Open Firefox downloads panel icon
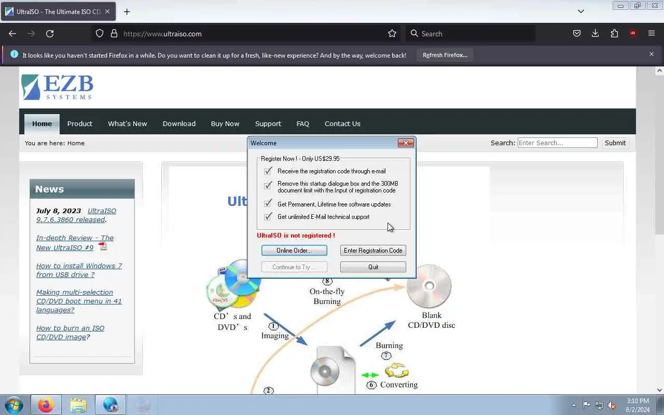 click(595, 34)
